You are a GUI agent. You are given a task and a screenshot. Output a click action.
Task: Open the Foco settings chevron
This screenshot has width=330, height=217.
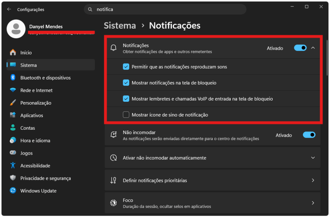pyautogui.click(x=313, y=203)
